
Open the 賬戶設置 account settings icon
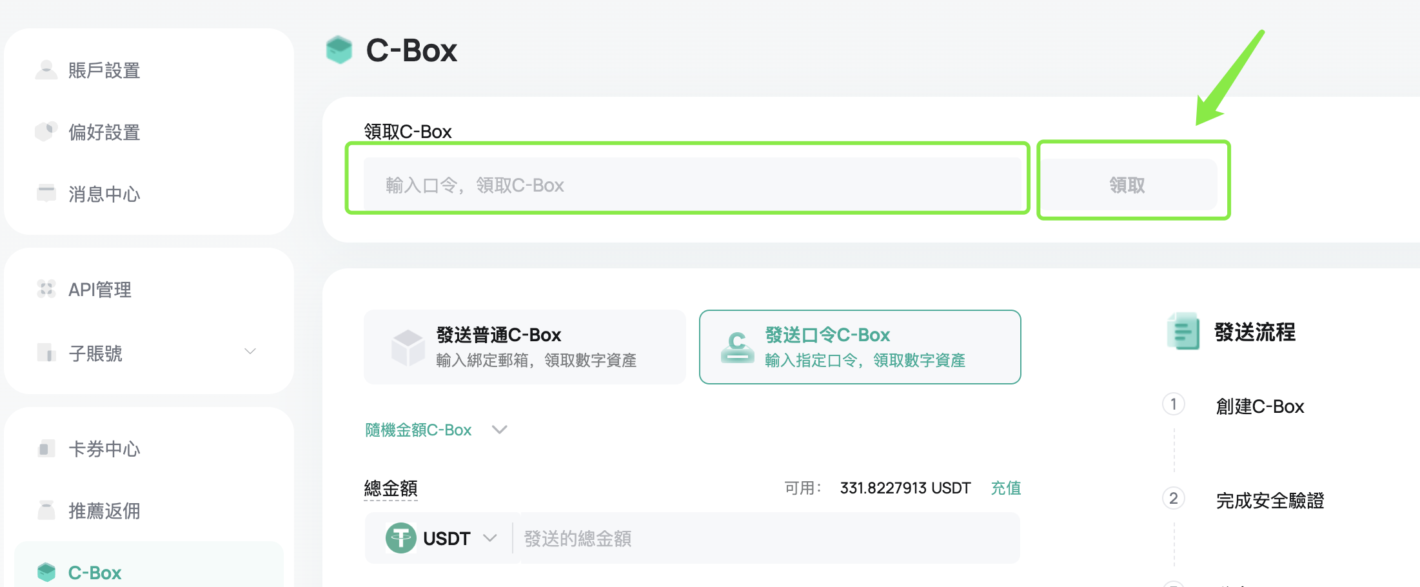point(46,70)
